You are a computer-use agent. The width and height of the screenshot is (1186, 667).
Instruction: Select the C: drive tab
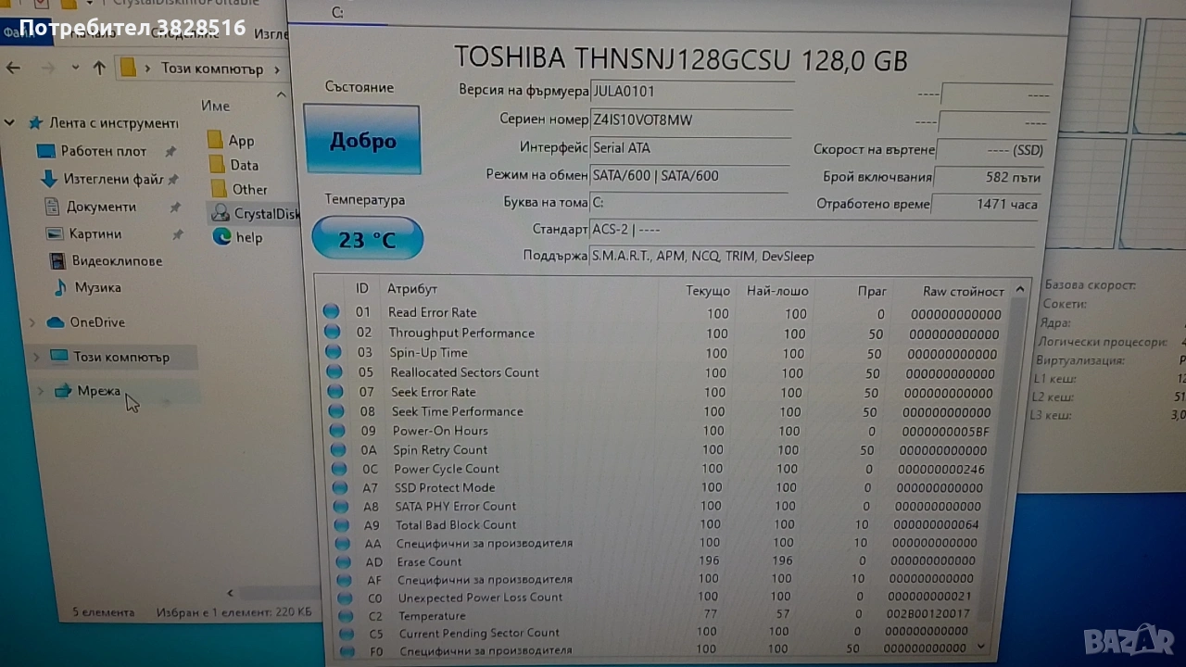[337, 12]
